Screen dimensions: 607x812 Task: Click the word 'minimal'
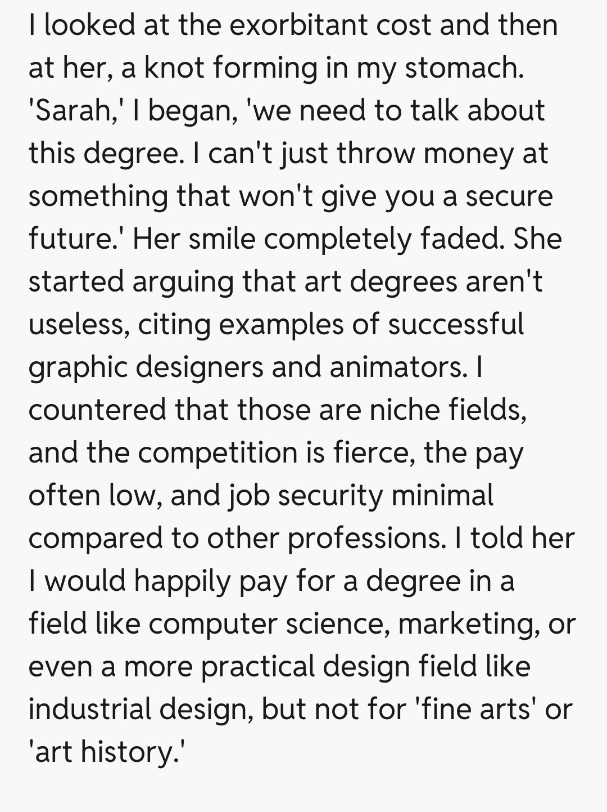point(442,495)
